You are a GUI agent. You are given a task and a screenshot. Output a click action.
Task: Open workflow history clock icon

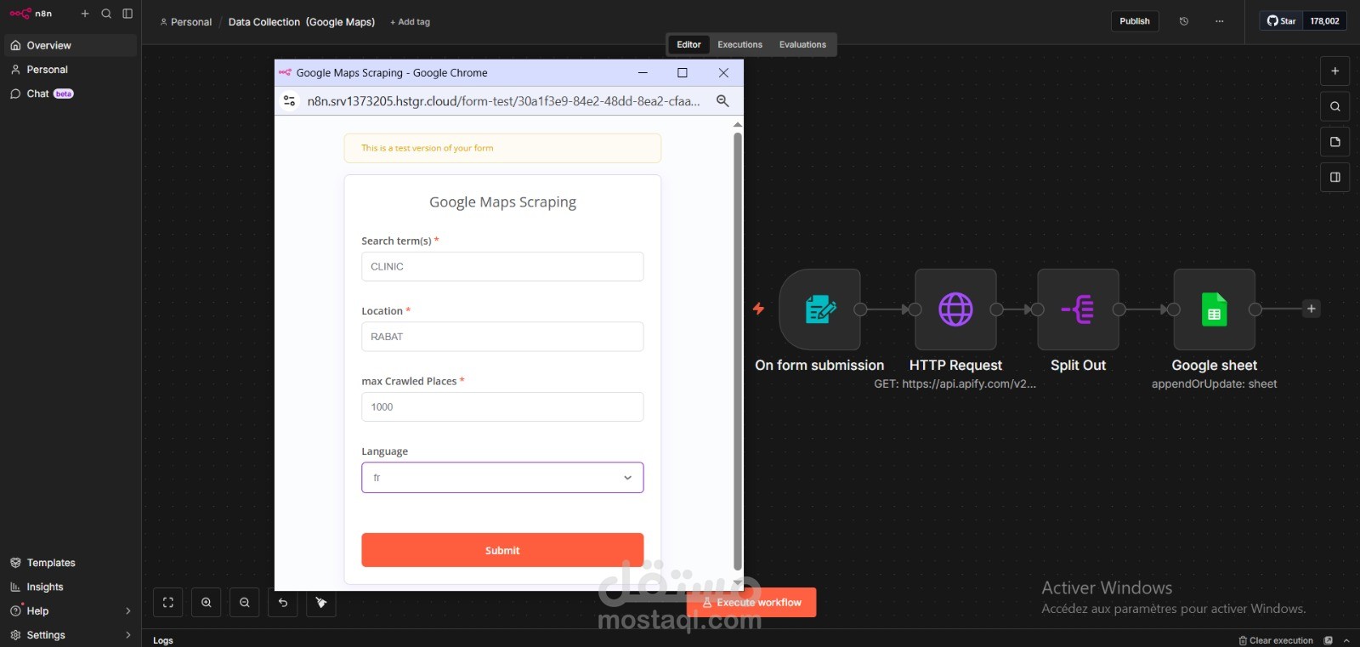(x=1184, y=21)
